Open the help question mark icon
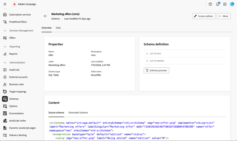 point(210,4)
